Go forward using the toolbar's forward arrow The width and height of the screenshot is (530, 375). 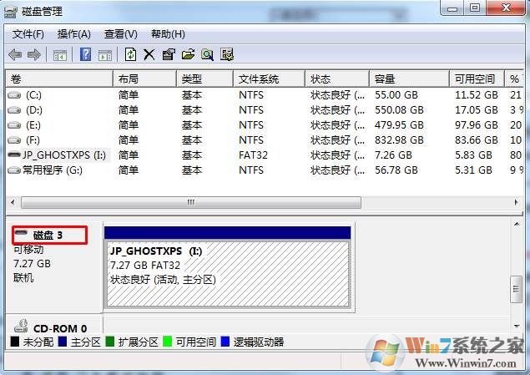tap(33, 54)
